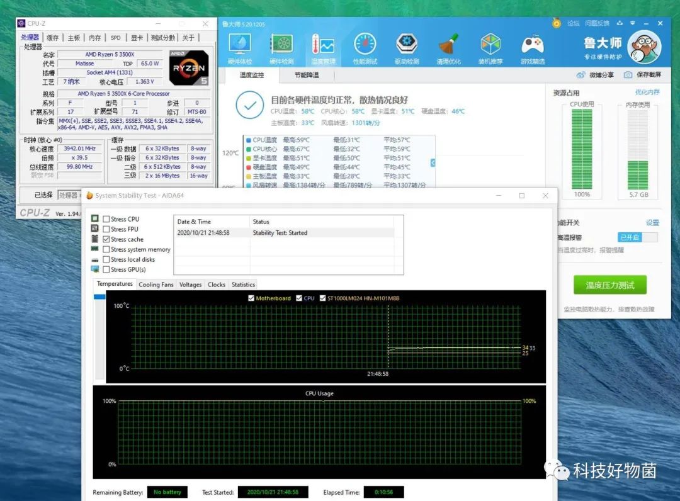Image resolution: width=680 pixels, height=501 pixels.
Task: Click the Lu Master avatar mascot
Action: point(644,47)
